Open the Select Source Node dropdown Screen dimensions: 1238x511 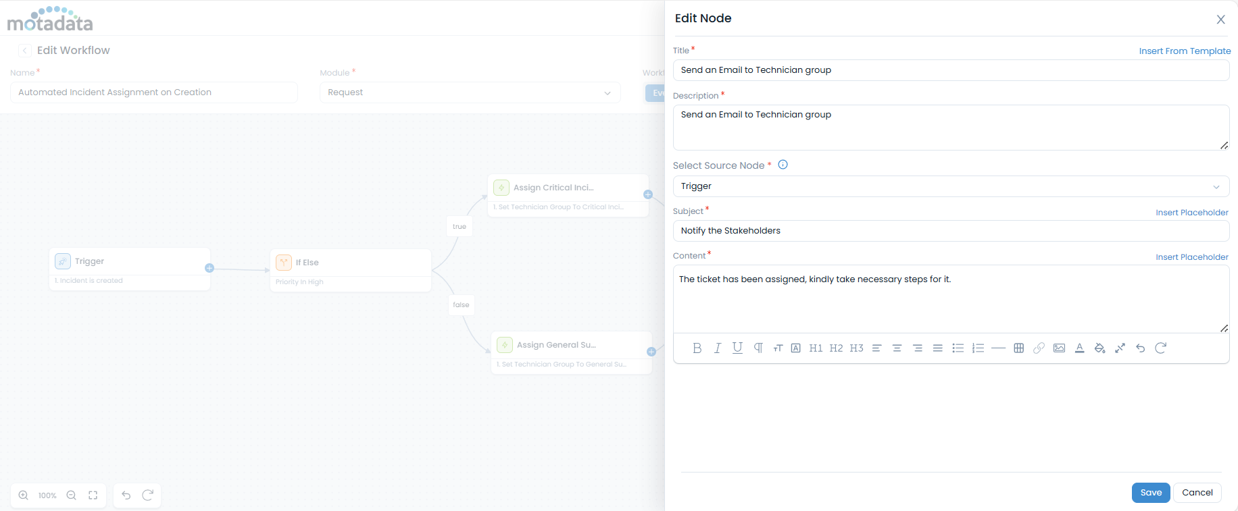point(951,186)
